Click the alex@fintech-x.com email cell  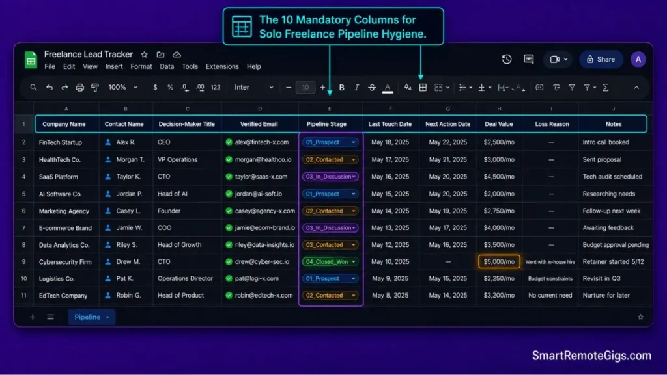click(260, 142)
